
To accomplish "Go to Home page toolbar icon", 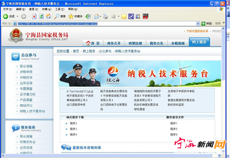I will pyautogui.click(x=49, y=16).
